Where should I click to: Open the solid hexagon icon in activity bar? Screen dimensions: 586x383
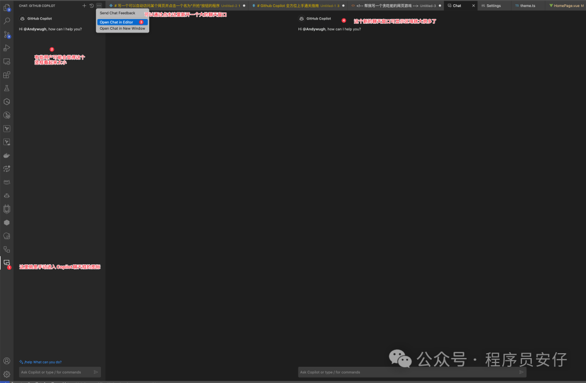point(7,223)
